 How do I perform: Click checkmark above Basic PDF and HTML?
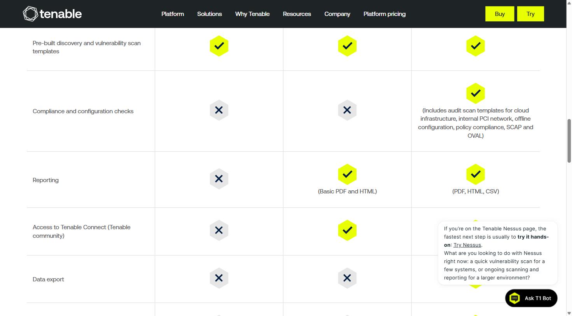(x=347, y=174)
